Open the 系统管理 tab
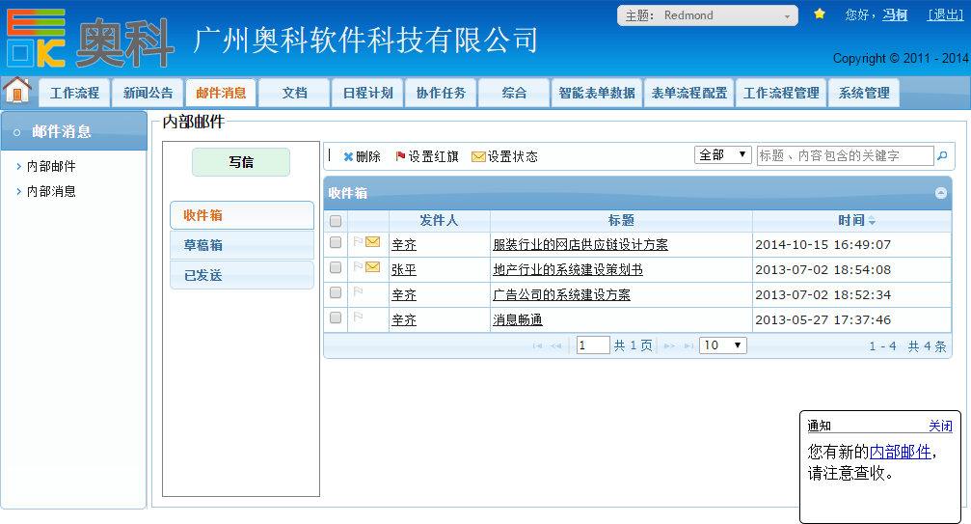Screen dimensions: 971x524 pyautogui.click(x=864, y=94)
